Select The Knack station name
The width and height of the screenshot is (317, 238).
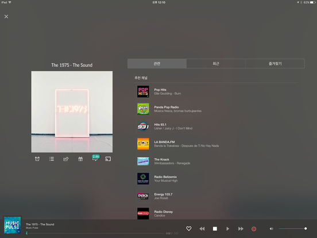pos(161,159)
